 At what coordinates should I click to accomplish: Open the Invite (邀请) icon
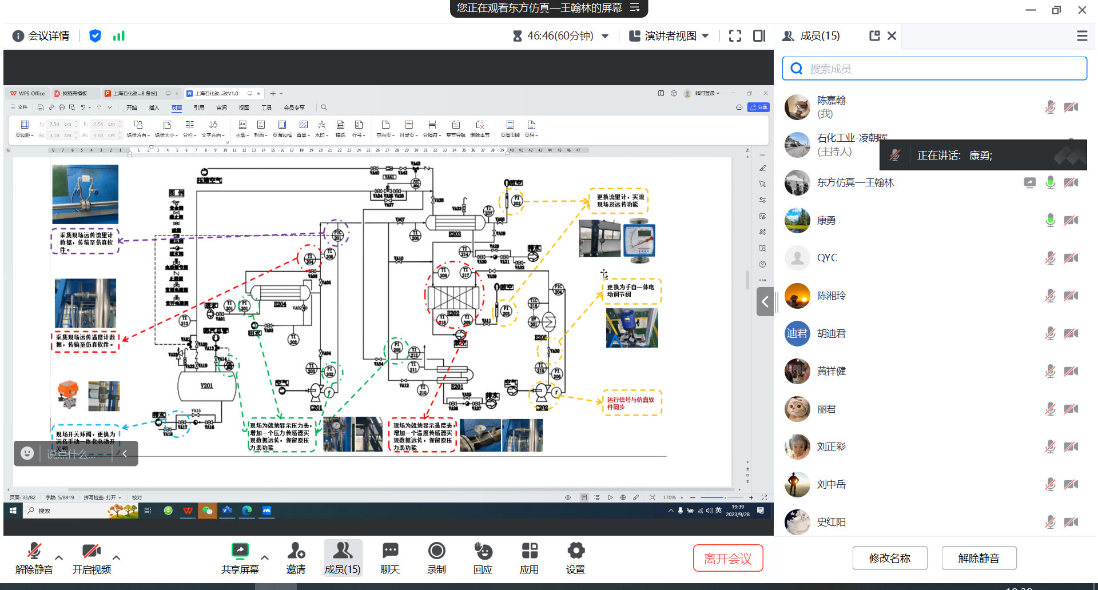click(296, 551)
